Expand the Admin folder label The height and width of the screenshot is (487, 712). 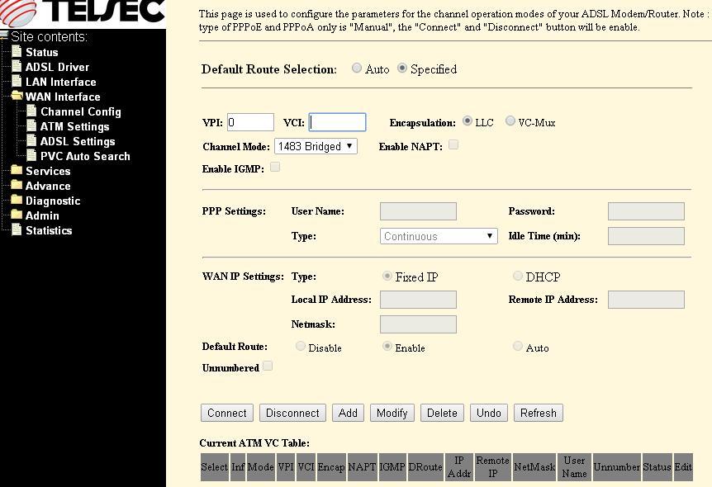[42, 215]
